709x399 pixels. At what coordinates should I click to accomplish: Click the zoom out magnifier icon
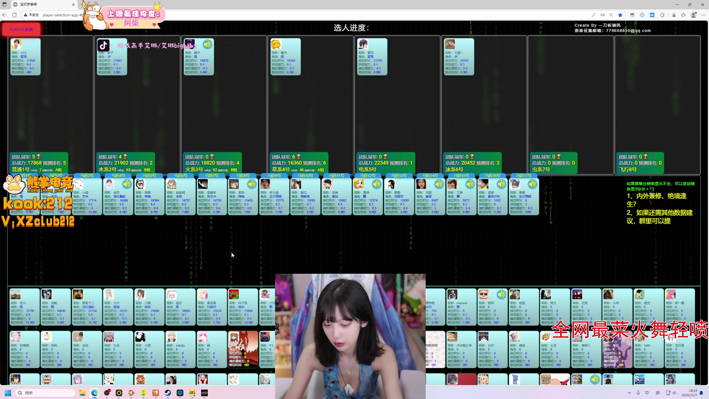pos(611,15)
